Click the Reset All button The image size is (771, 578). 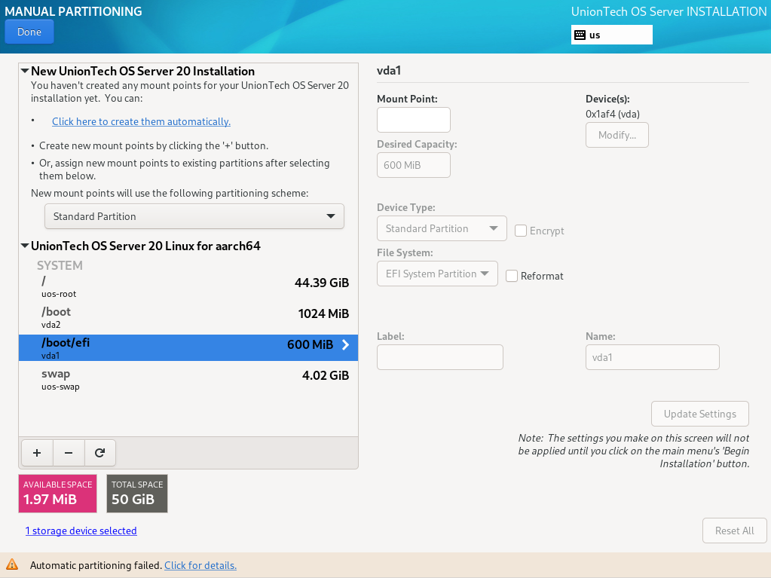734,531
